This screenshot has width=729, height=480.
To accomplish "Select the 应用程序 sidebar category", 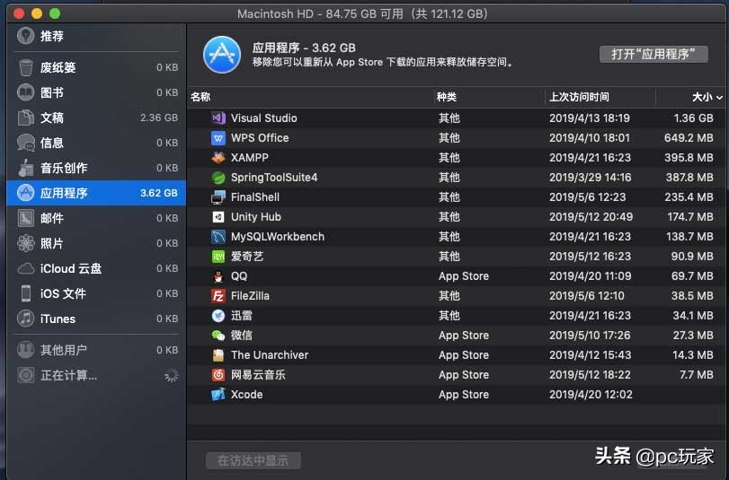I will point(97,193).
